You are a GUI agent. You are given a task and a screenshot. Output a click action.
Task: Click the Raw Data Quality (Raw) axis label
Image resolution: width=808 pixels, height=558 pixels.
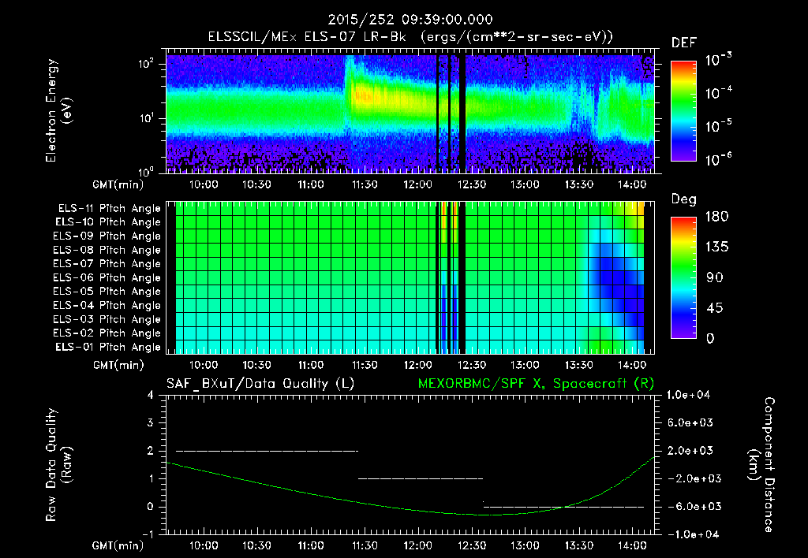pos(58,465)
